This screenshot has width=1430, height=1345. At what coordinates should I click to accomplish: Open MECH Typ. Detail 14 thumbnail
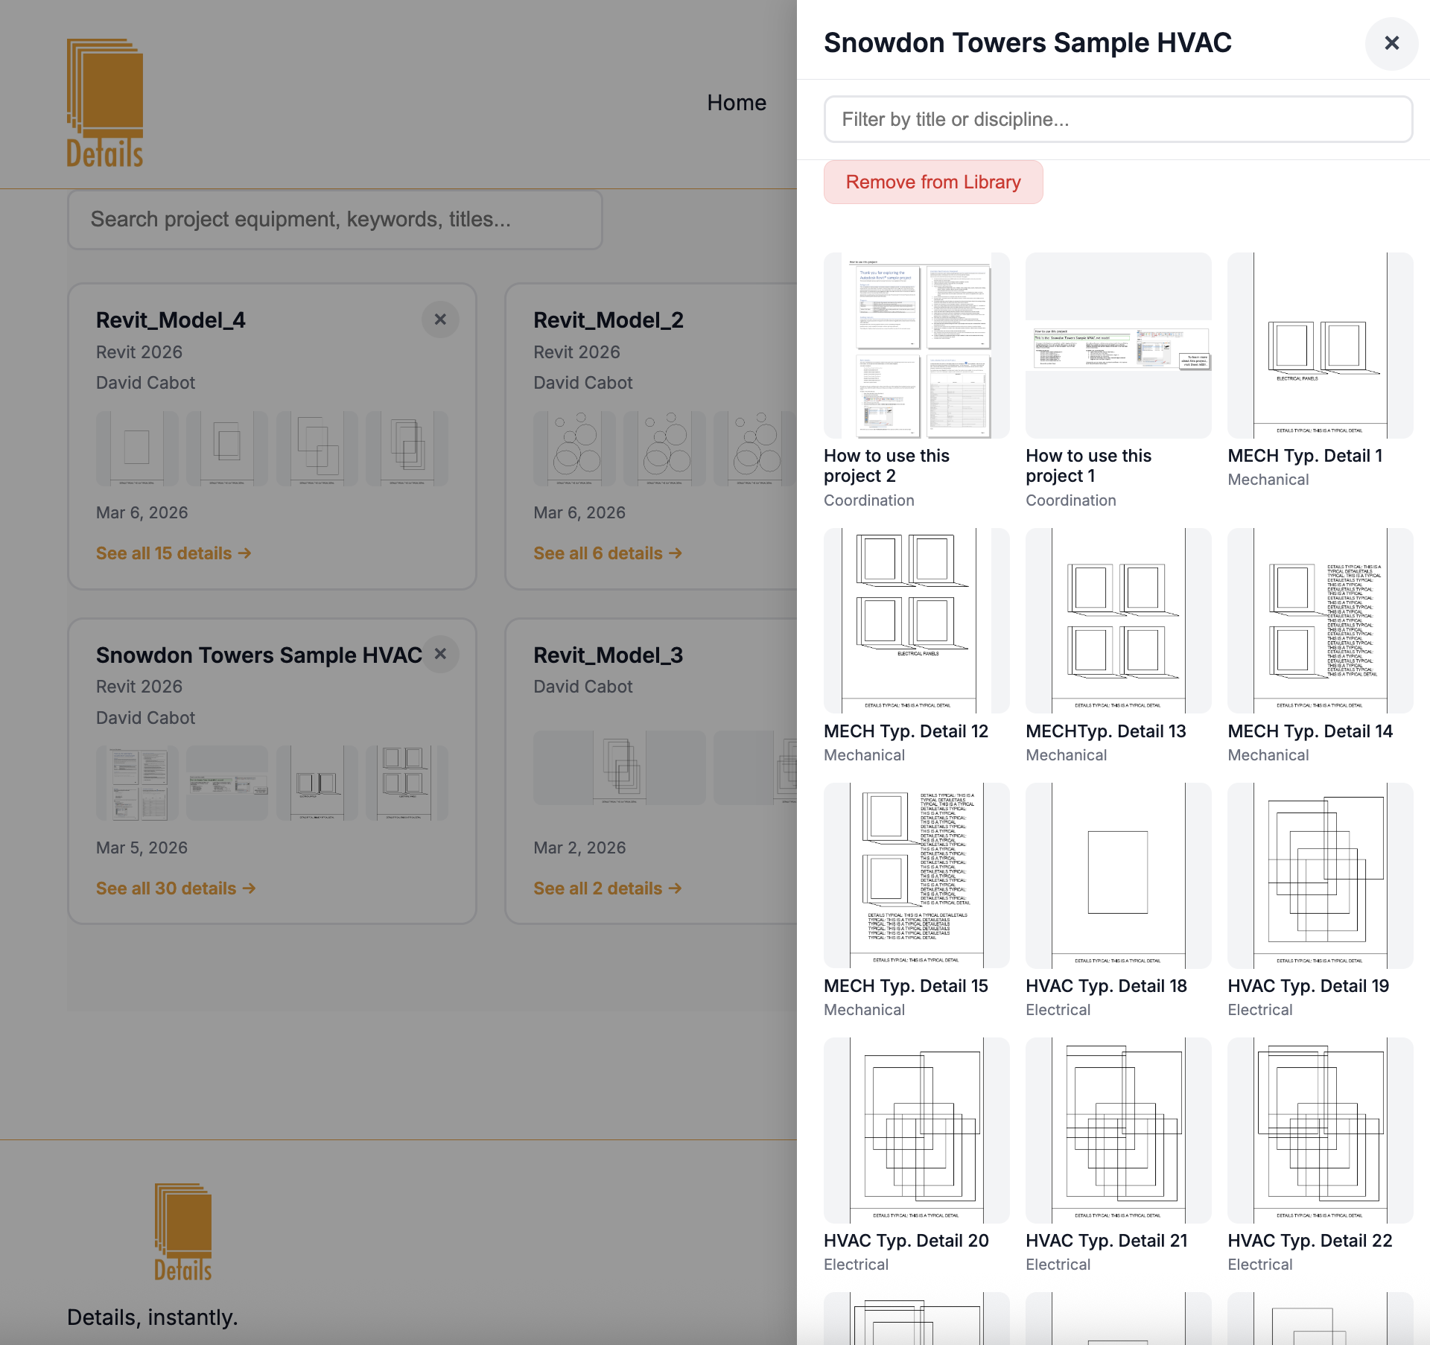click(1320, 620)
